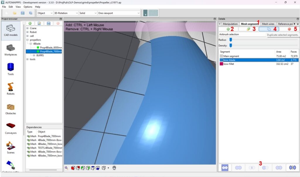Click the Duplicate selected segments button
The width and height of the screenshot is (300, 177).
pos(269,29)
